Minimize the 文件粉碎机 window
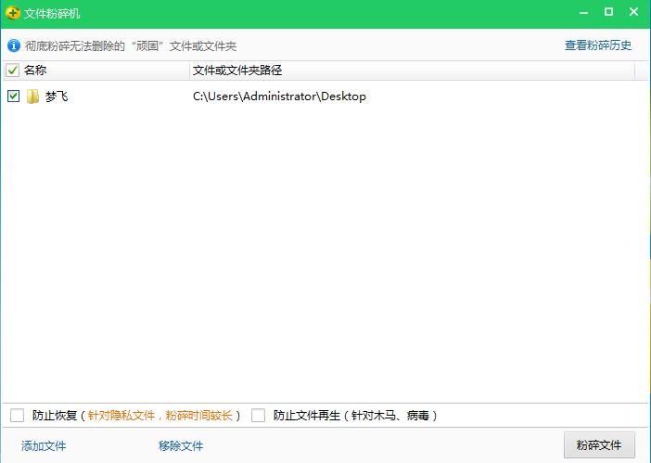The height and width of the screenshot is (463, 651). click(x=583, y=12)
